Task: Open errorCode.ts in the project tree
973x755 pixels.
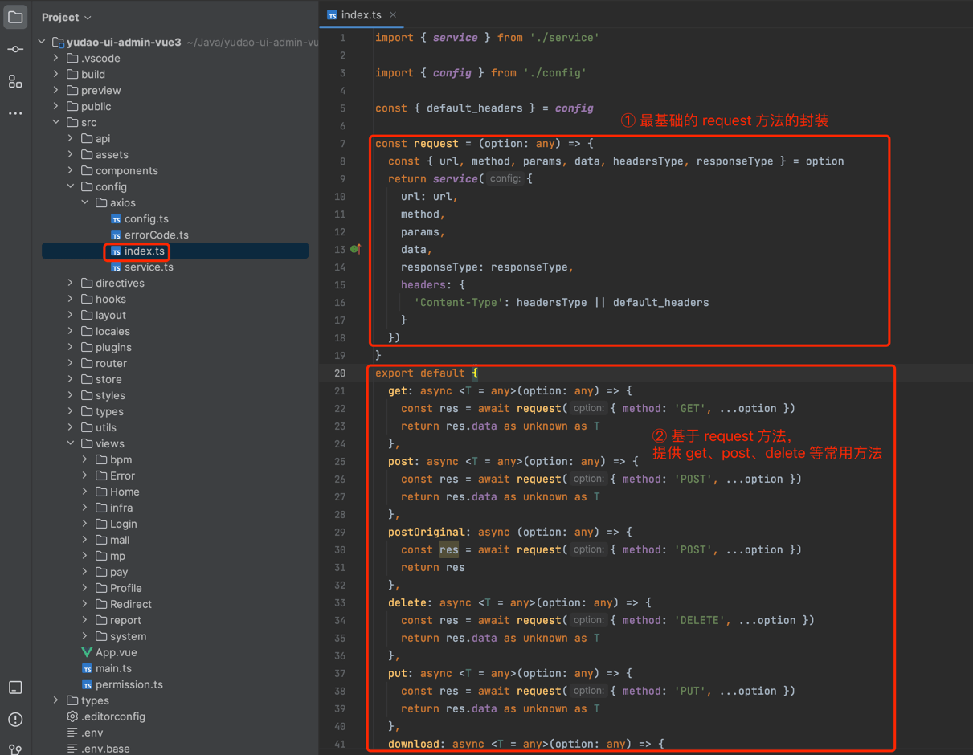Action: 156,235
